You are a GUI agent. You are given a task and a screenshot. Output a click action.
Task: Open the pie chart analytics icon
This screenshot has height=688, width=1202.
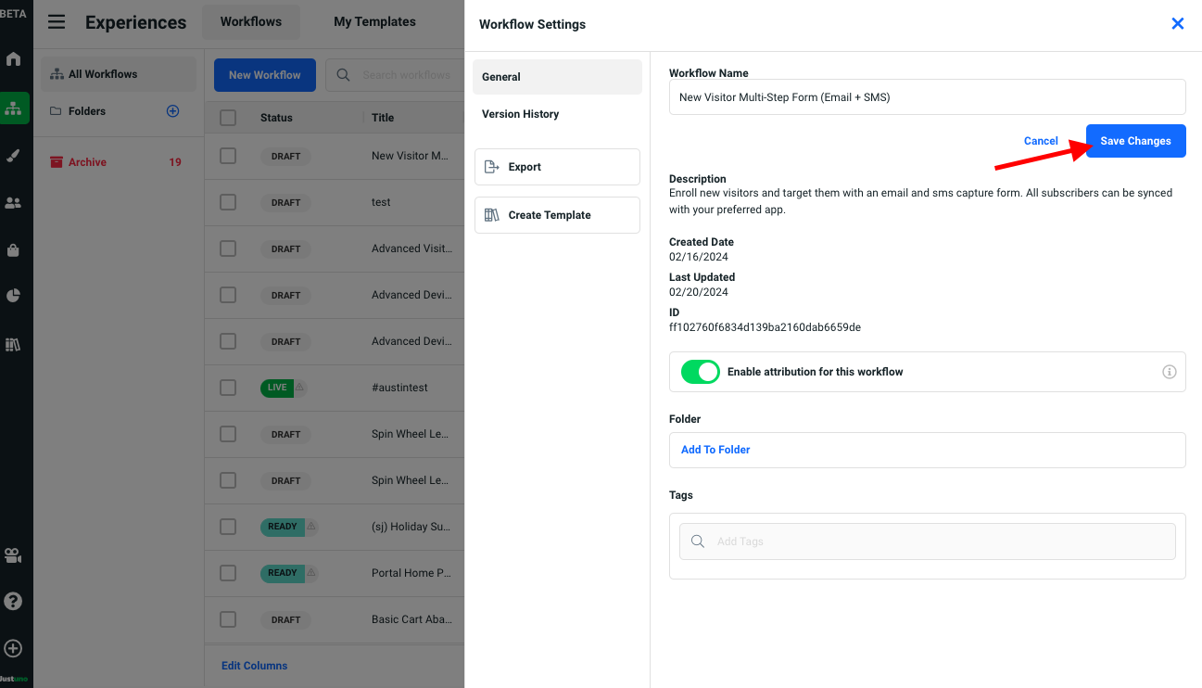13,296
